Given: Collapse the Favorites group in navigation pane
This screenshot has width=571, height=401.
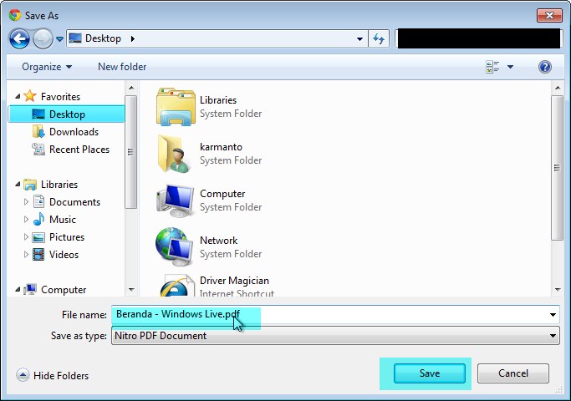Looking at the screenshot, I should (18, 96).
